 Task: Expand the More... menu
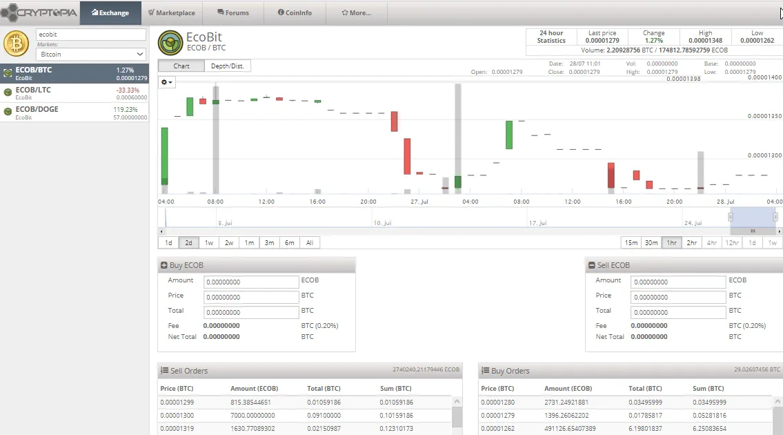(x=356, y=13)
